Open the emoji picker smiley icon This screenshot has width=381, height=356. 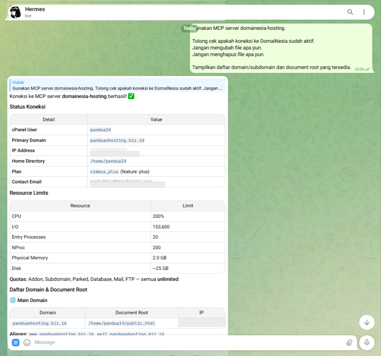pyautogui.click(x=27, y=342)
